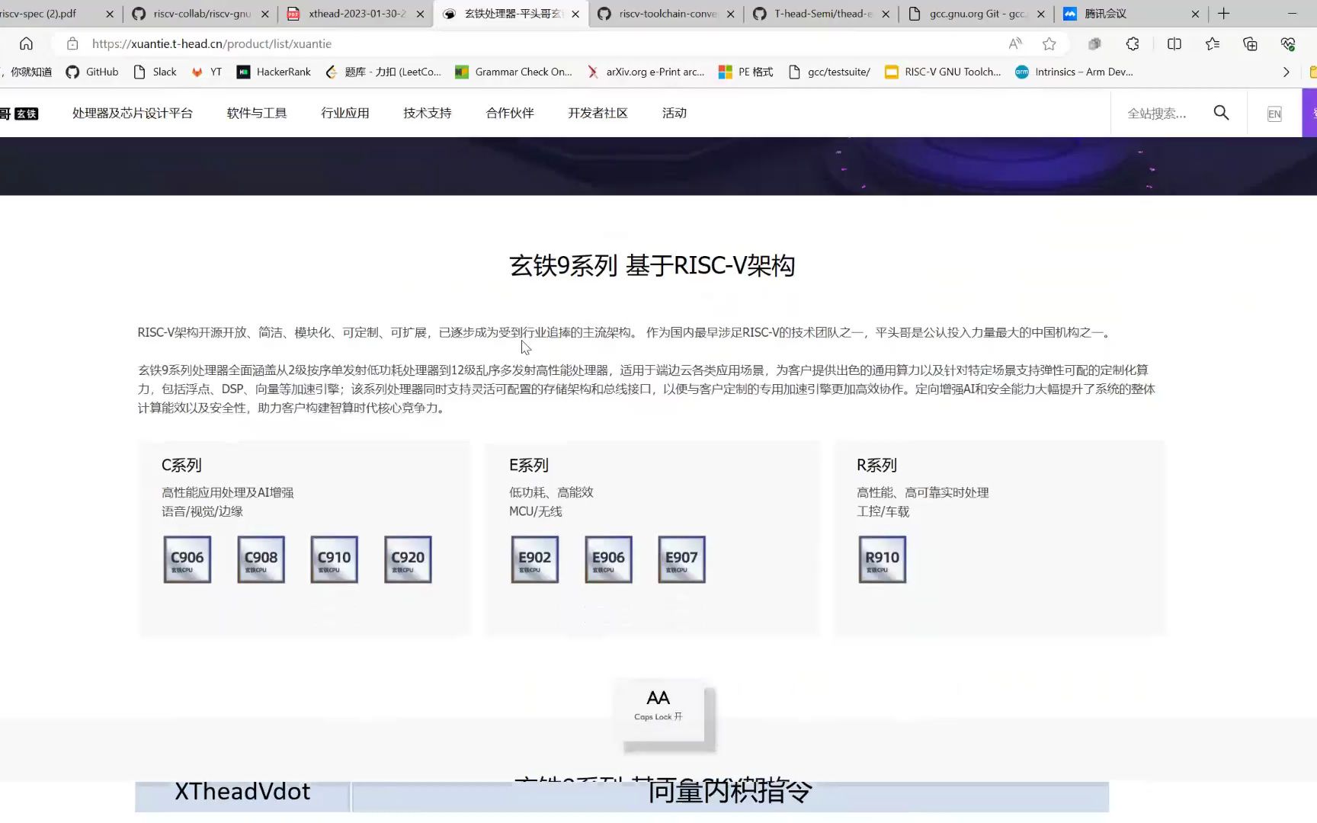Open arXiv.org e-Print bookmark

(645, 72)
